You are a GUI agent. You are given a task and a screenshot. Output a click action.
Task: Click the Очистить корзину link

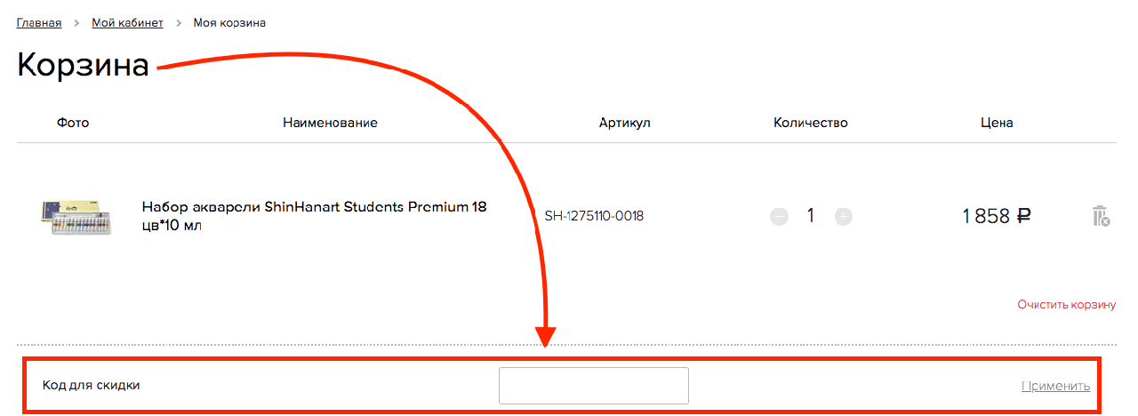click(1066, 305)
